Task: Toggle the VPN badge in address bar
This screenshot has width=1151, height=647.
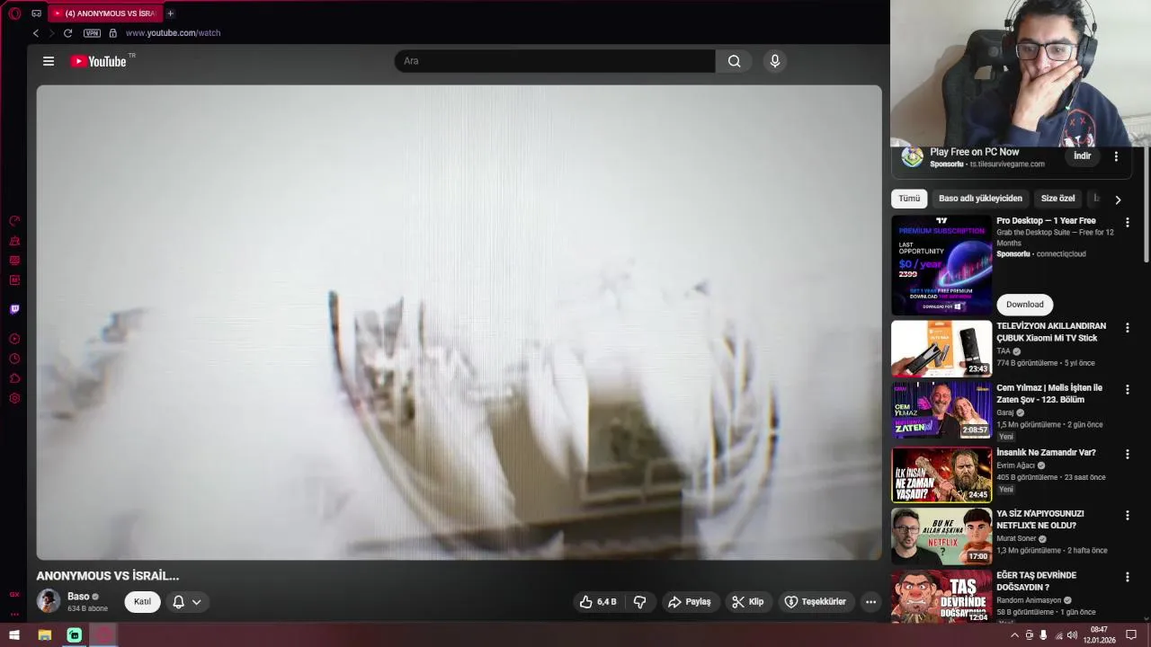Action: coord(92,33)
